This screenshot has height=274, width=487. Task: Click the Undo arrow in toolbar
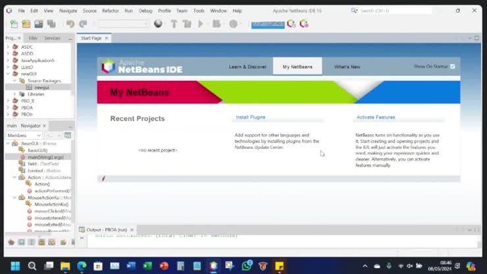coord(70,24)
